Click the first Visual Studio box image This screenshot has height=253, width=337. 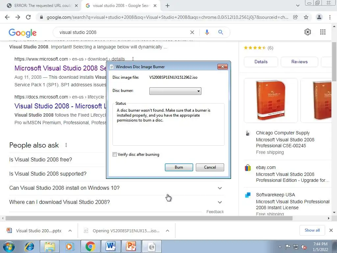pyautogui.click(x=271, y=100)
